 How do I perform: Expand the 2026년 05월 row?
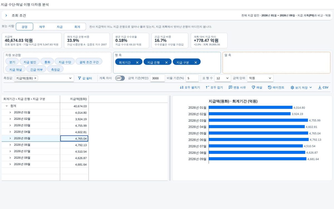click(x=10, y=138)
